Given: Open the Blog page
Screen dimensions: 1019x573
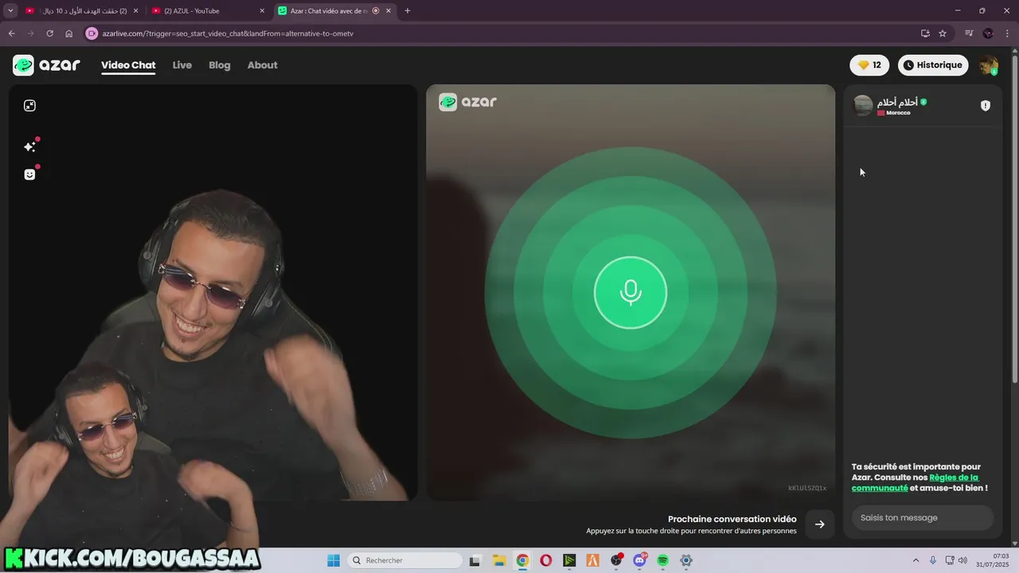Looking at the screenshot, I should click(x=220, y=65).
